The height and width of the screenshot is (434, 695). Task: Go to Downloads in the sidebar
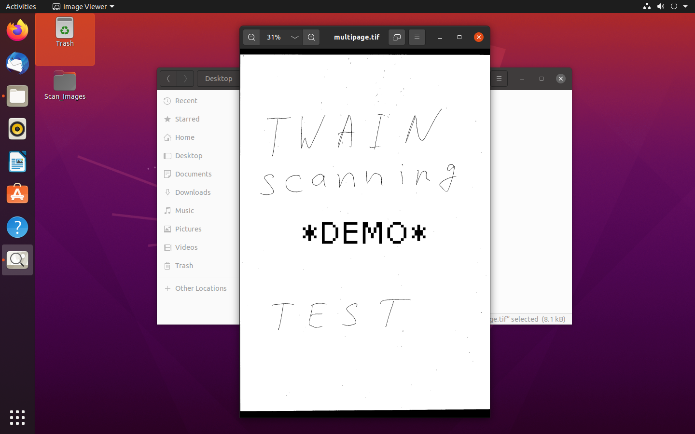click(x=193, y=192)
